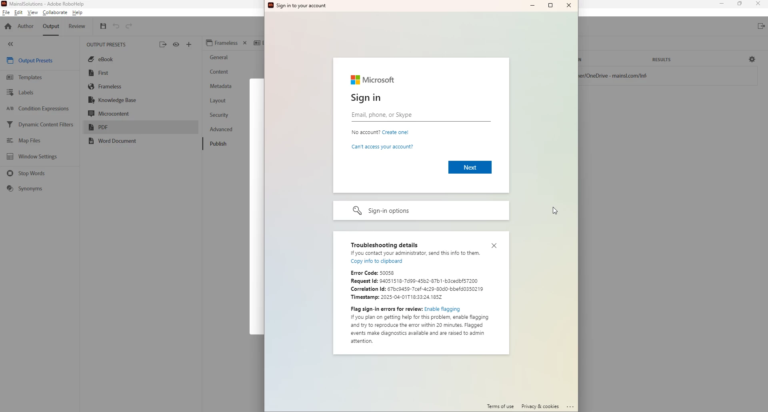Viewport: 768px width, 412px height.
Task: Click the Results column header
Action: [x=662, y=60]
